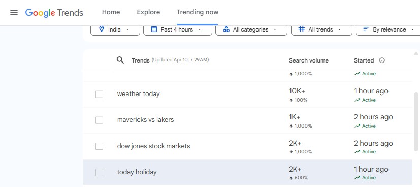420x187 pixels.
Task: Click 2K+ volume for today holiday
Action: pos(295,169)
